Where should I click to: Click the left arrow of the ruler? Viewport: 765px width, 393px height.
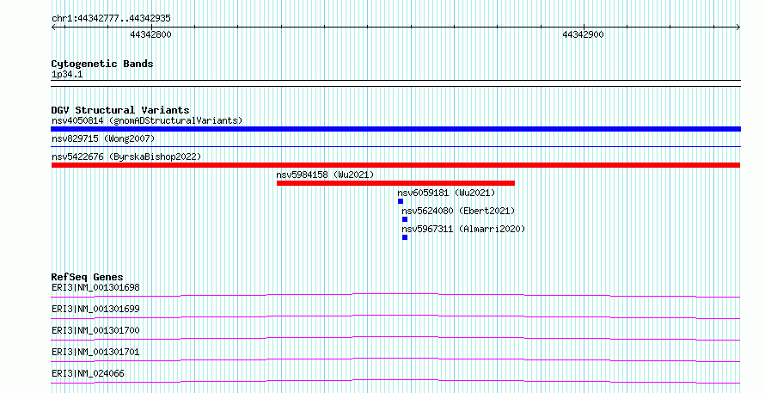(53, 28)
